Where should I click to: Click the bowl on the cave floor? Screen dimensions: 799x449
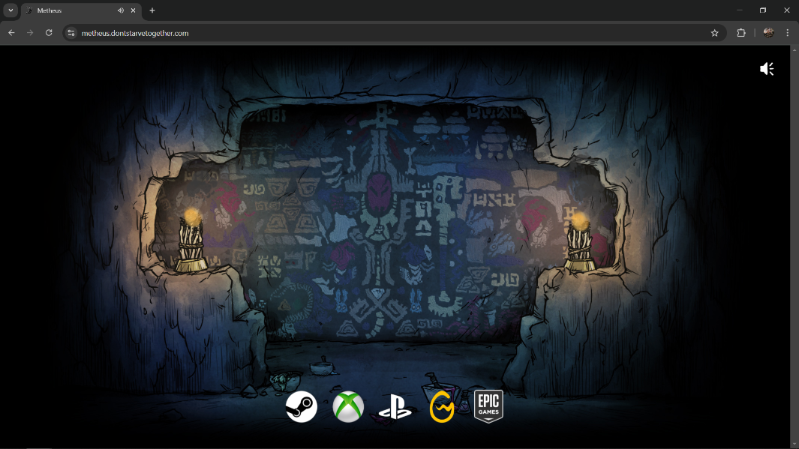coord(323,367)
